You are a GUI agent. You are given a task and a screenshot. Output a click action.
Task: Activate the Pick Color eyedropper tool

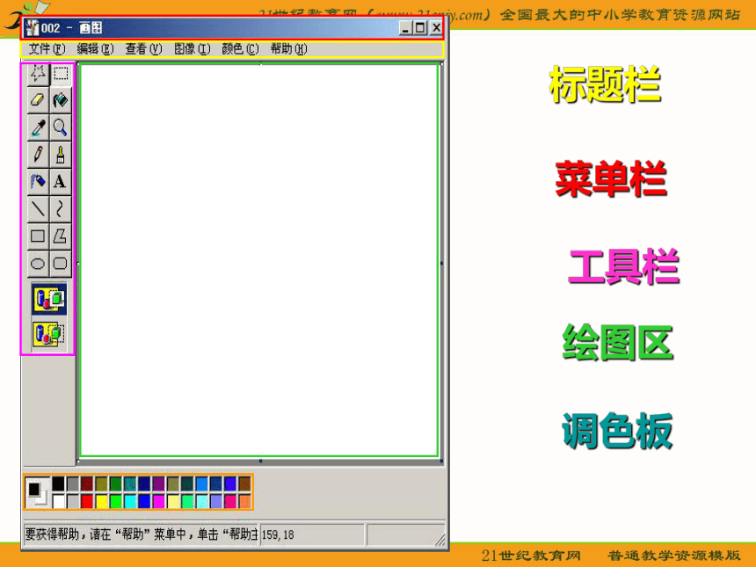point(38,127)
